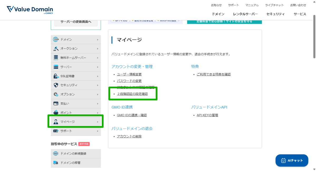Click the Value Domain logo
Screen dimensions: 316x171
pyautogui.click(x=30, y=10)
